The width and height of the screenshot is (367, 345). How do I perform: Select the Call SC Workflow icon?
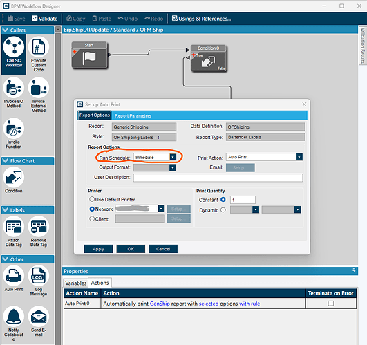coord(14,46)
